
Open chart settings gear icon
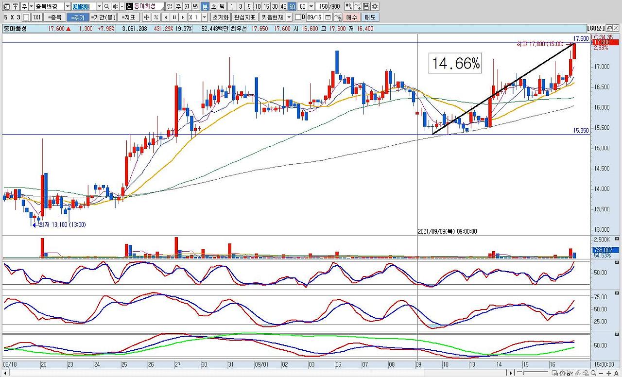(375, 6)
